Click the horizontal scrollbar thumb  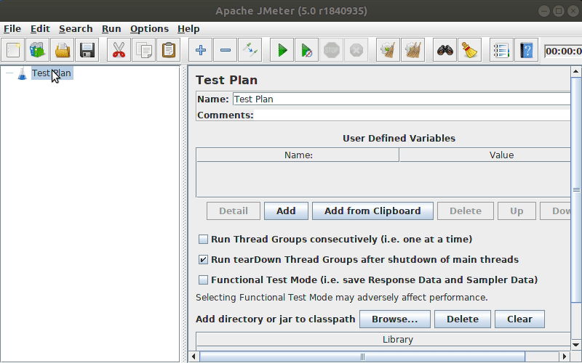pyautogui.click(x=362, y=357)
